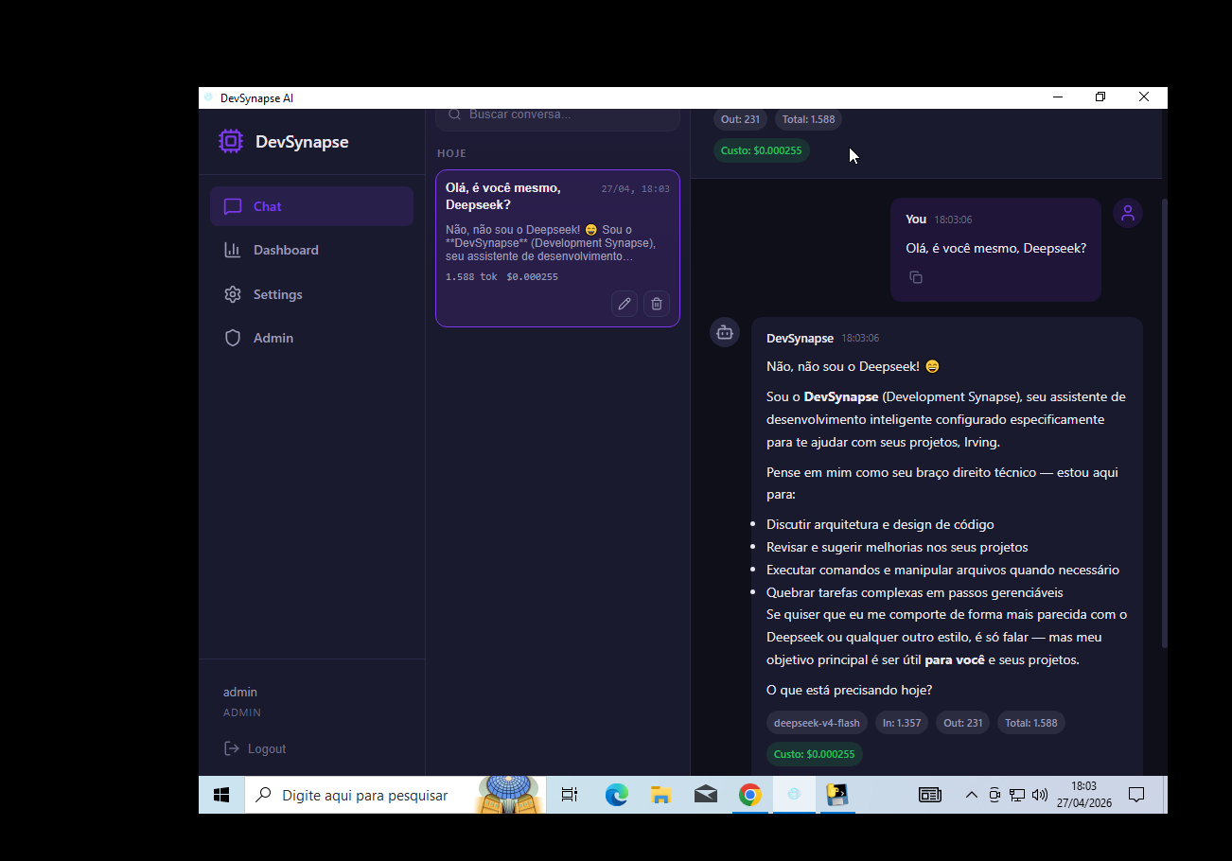
Task: Open the Windows Start menu
Action: coord(221,795)
